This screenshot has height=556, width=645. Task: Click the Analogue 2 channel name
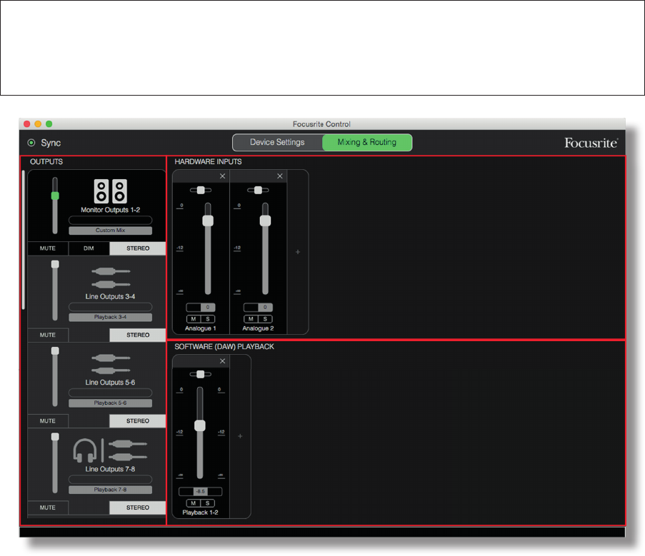point(258,328)
